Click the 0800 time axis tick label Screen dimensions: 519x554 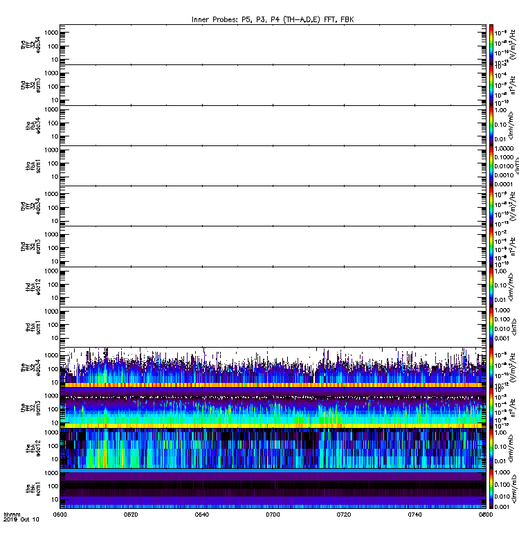pyautogui.click(x=486, y=515)
